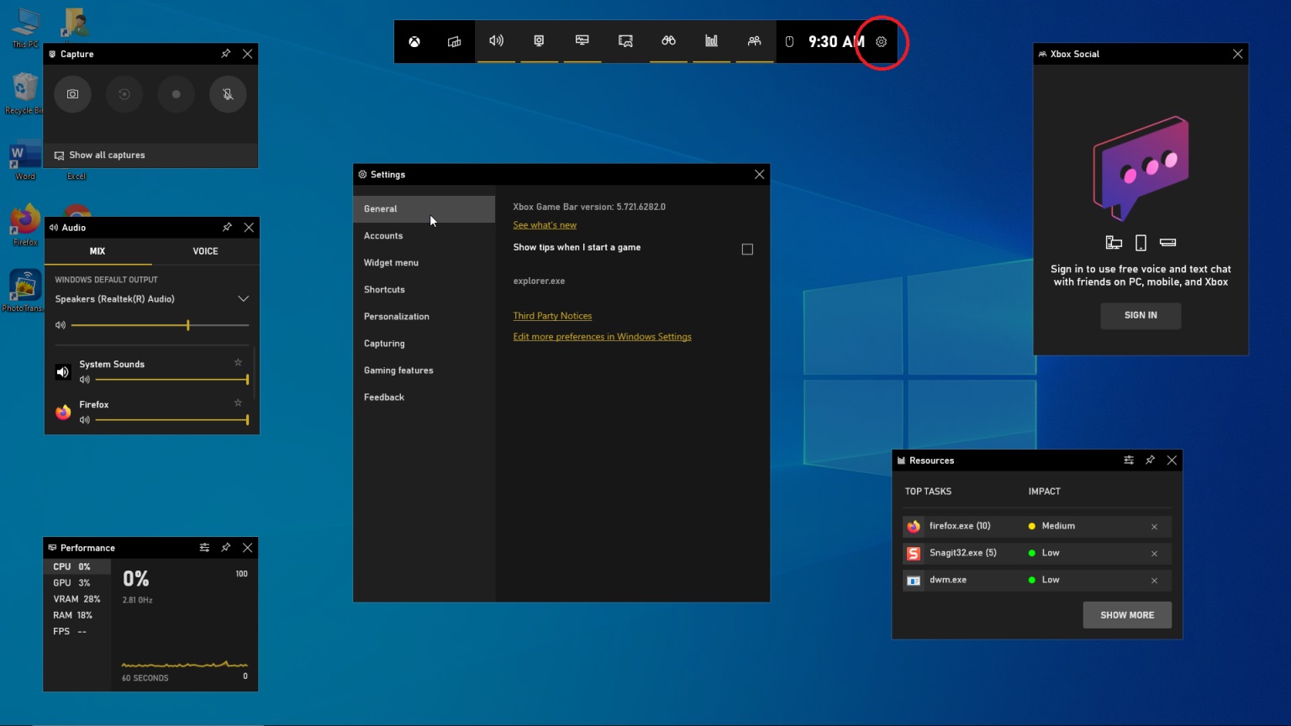Open the Game Bar settings gear icon

pyautogui.click(x=881, y=41)
